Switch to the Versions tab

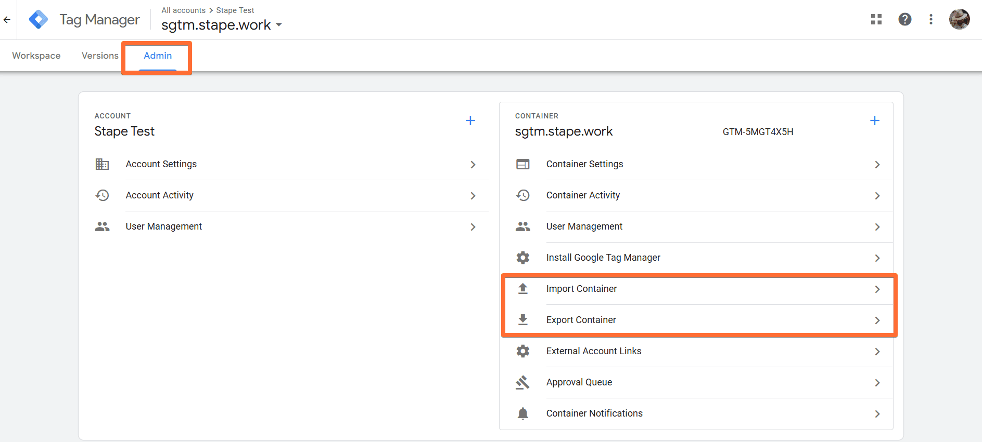click(100, 56)
